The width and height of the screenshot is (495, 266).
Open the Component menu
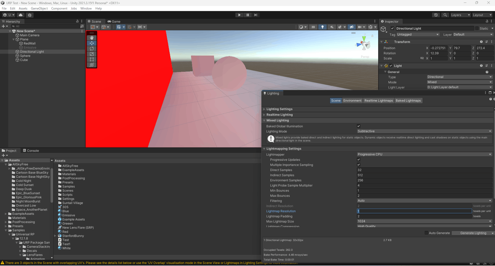[59, 8]
